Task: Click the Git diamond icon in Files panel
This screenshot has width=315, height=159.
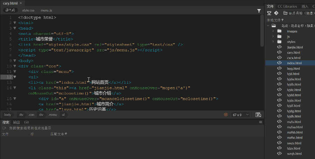Action: point(276,13)
